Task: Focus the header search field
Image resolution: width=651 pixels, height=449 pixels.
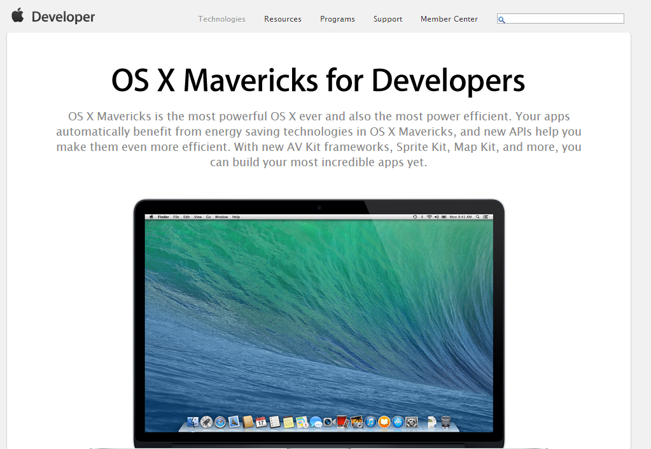Action: (x=561, y=18)
